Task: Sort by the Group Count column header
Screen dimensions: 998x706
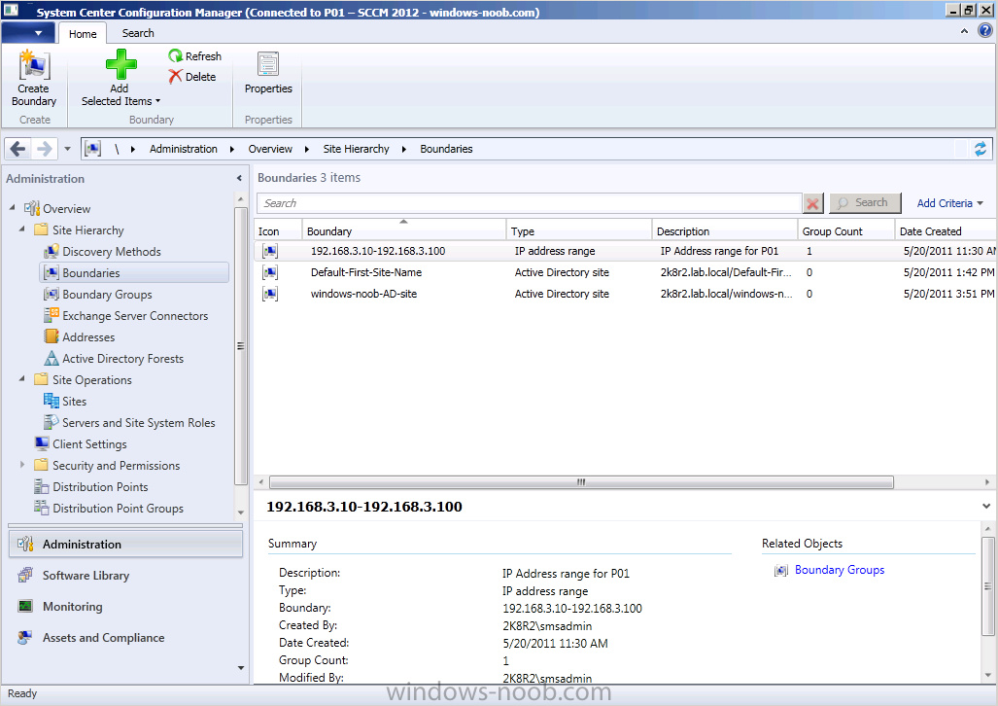Action: pyautogui.click(x=845, y=230)
